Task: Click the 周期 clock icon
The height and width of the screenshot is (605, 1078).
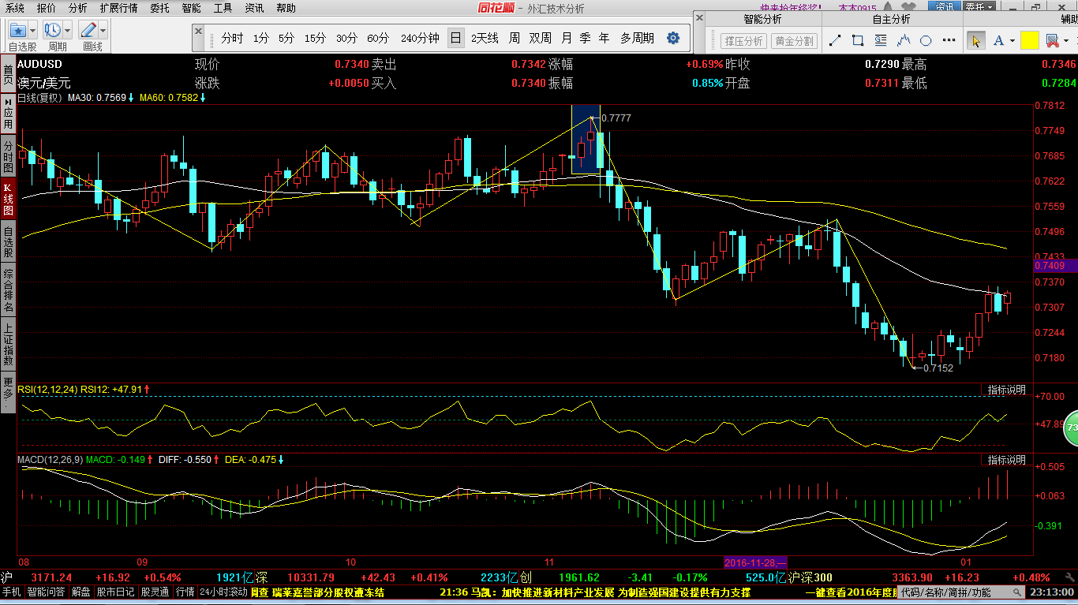Action: tap(53, 31)
